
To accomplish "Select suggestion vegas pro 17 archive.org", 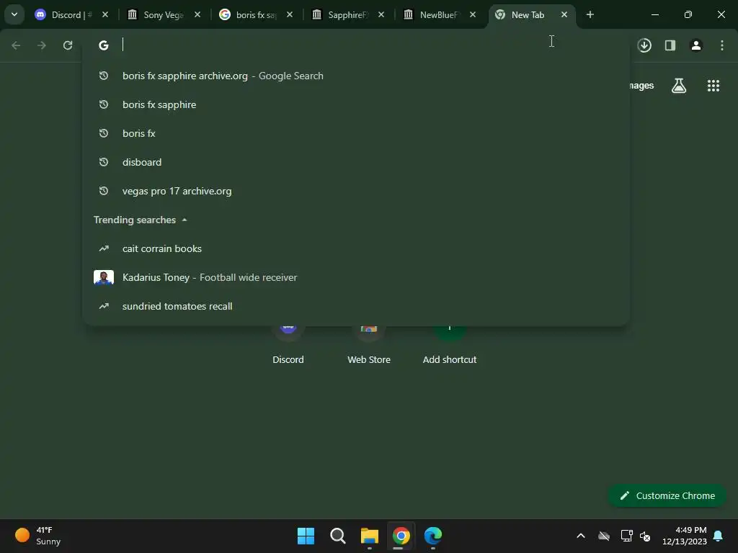I will [356, 191].
